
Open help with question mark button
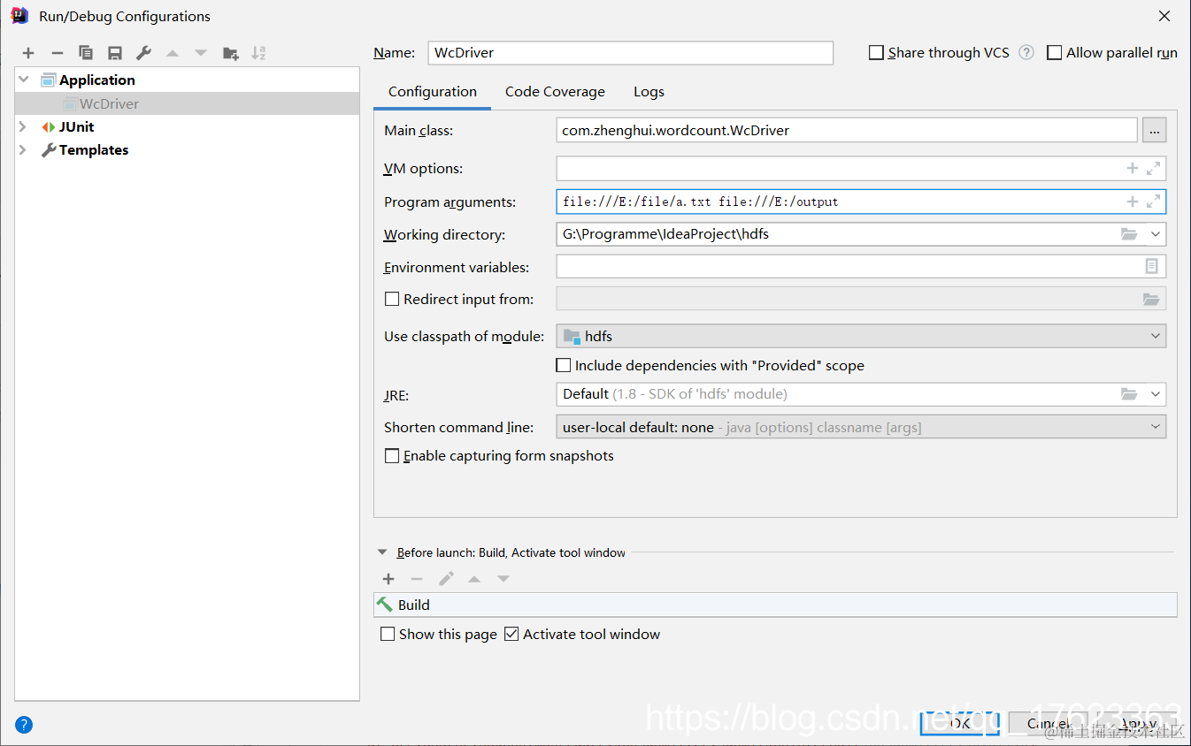[x=24, y=725]
